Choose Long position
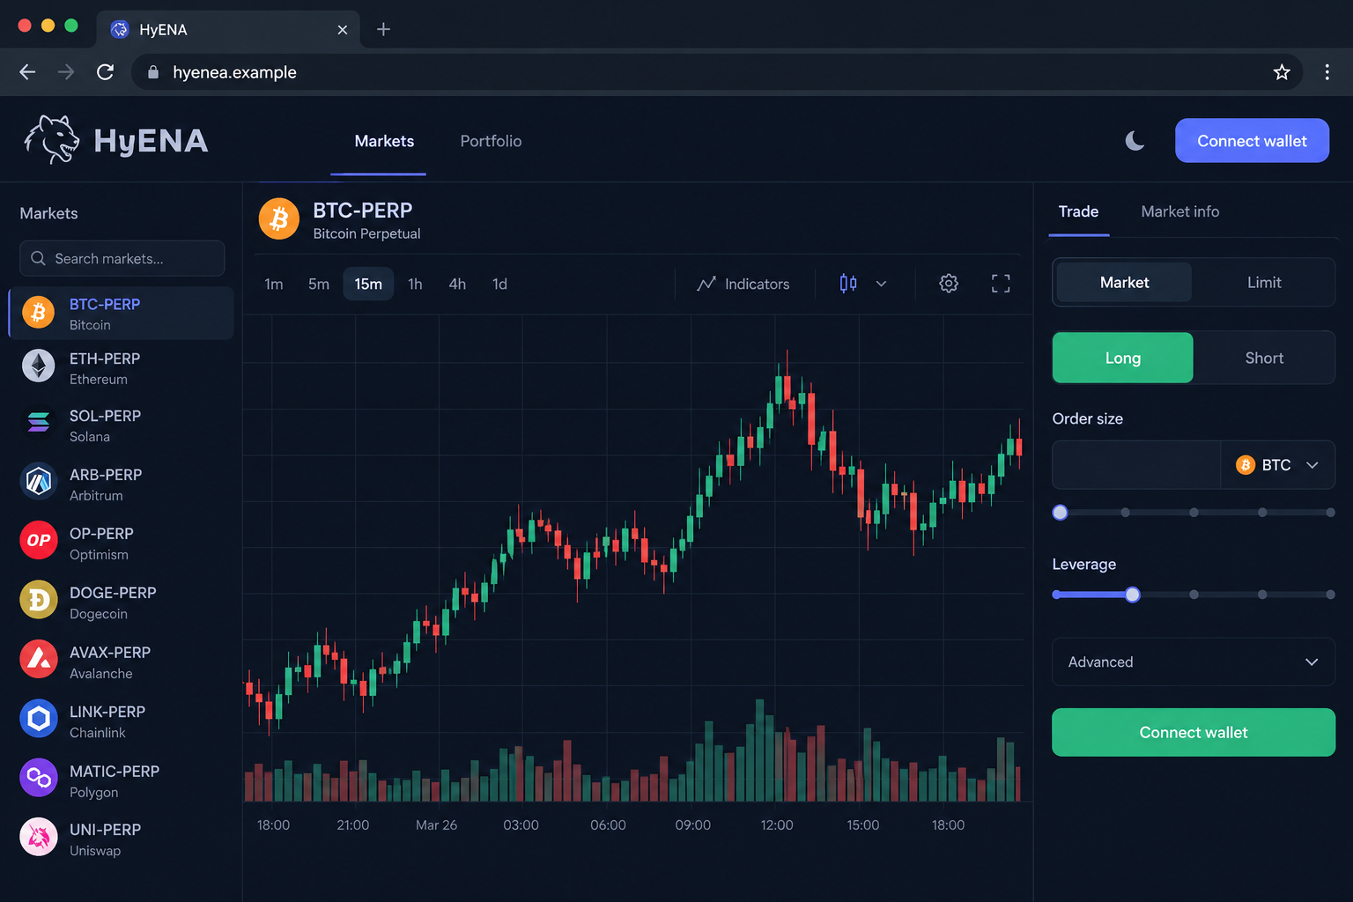This screenshot has height=902, width=1353. pos(1123,358)
